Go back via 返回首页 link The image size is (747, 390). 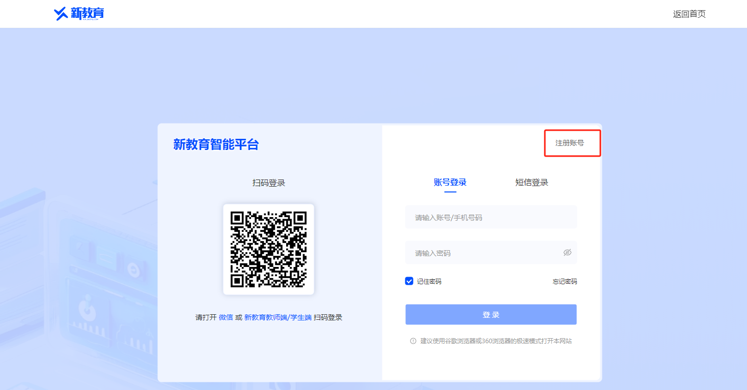[x=689, y=14]
